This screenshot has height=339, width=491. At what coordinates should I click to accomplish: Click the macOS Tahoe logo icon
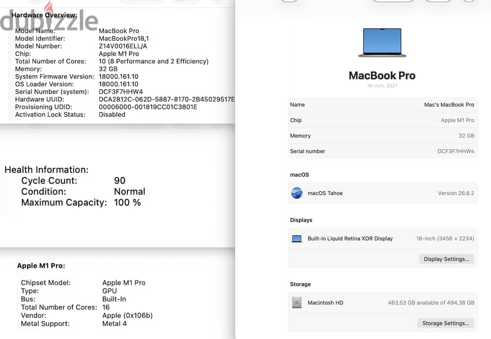[296, 193]
